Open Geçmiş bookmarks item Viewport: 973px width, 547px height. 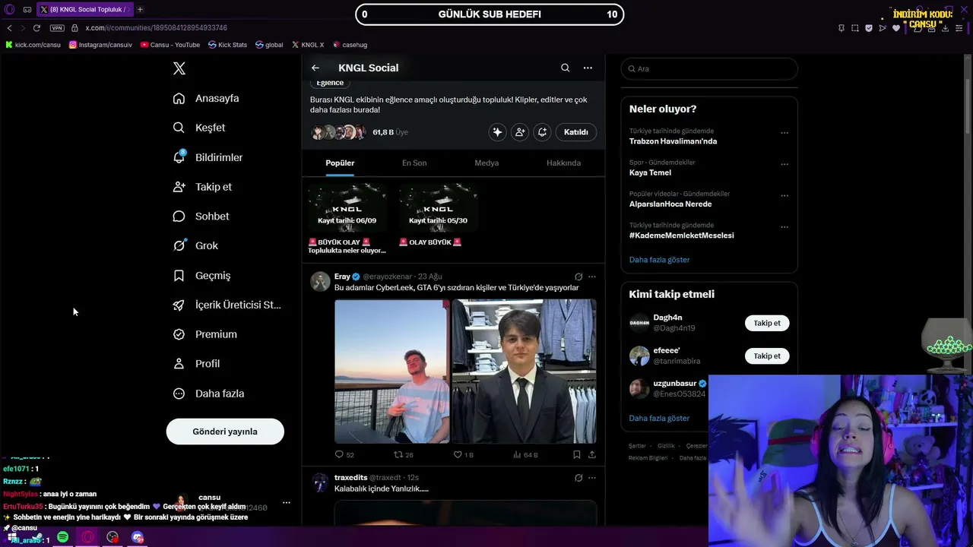(x=201, y=276)
